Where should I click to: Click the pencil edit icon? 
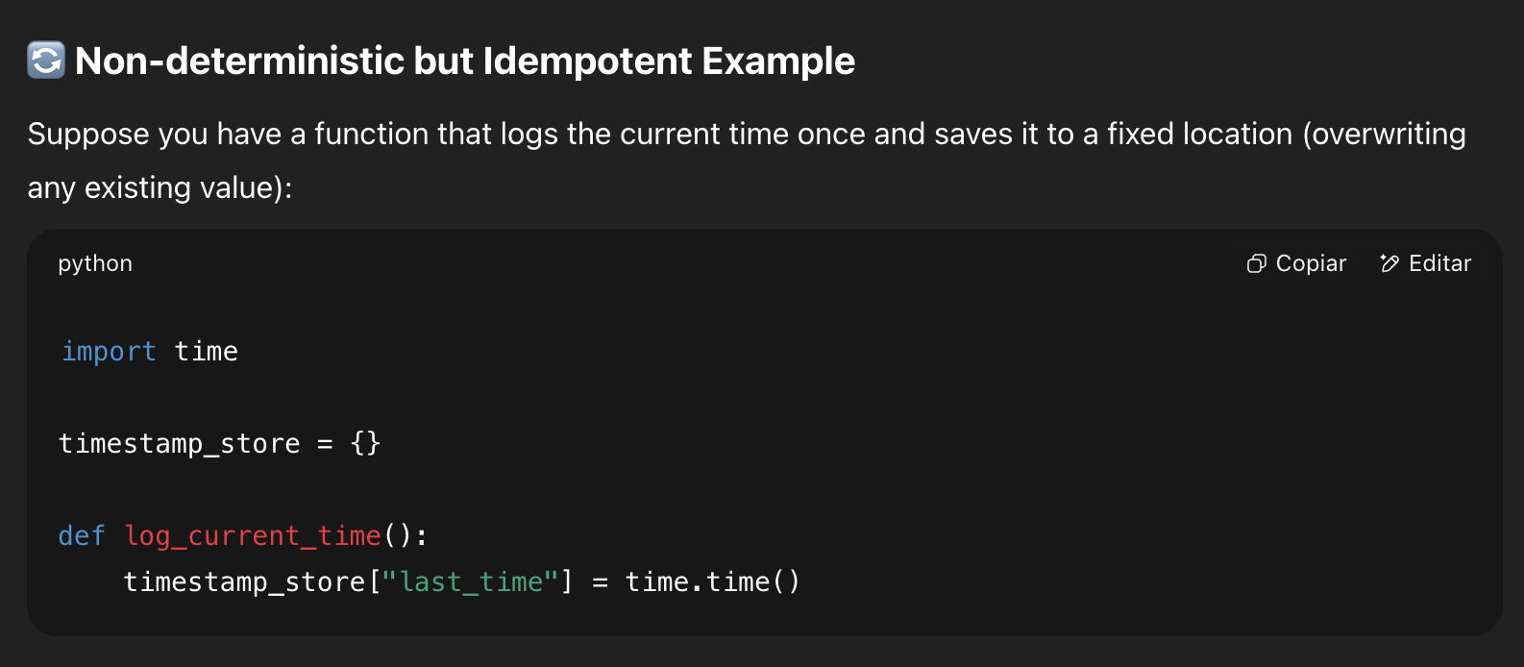(1389, 263)
